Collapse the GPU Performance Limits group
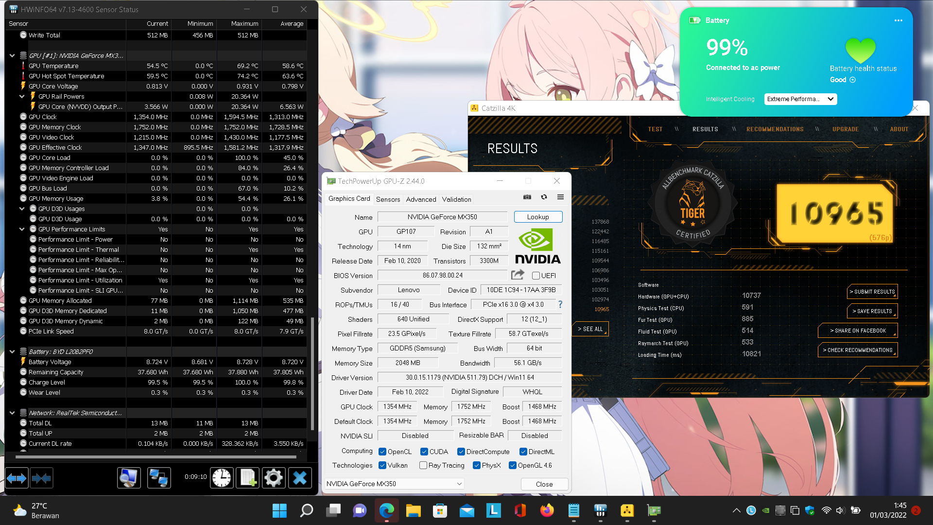 tap(22, 229)
